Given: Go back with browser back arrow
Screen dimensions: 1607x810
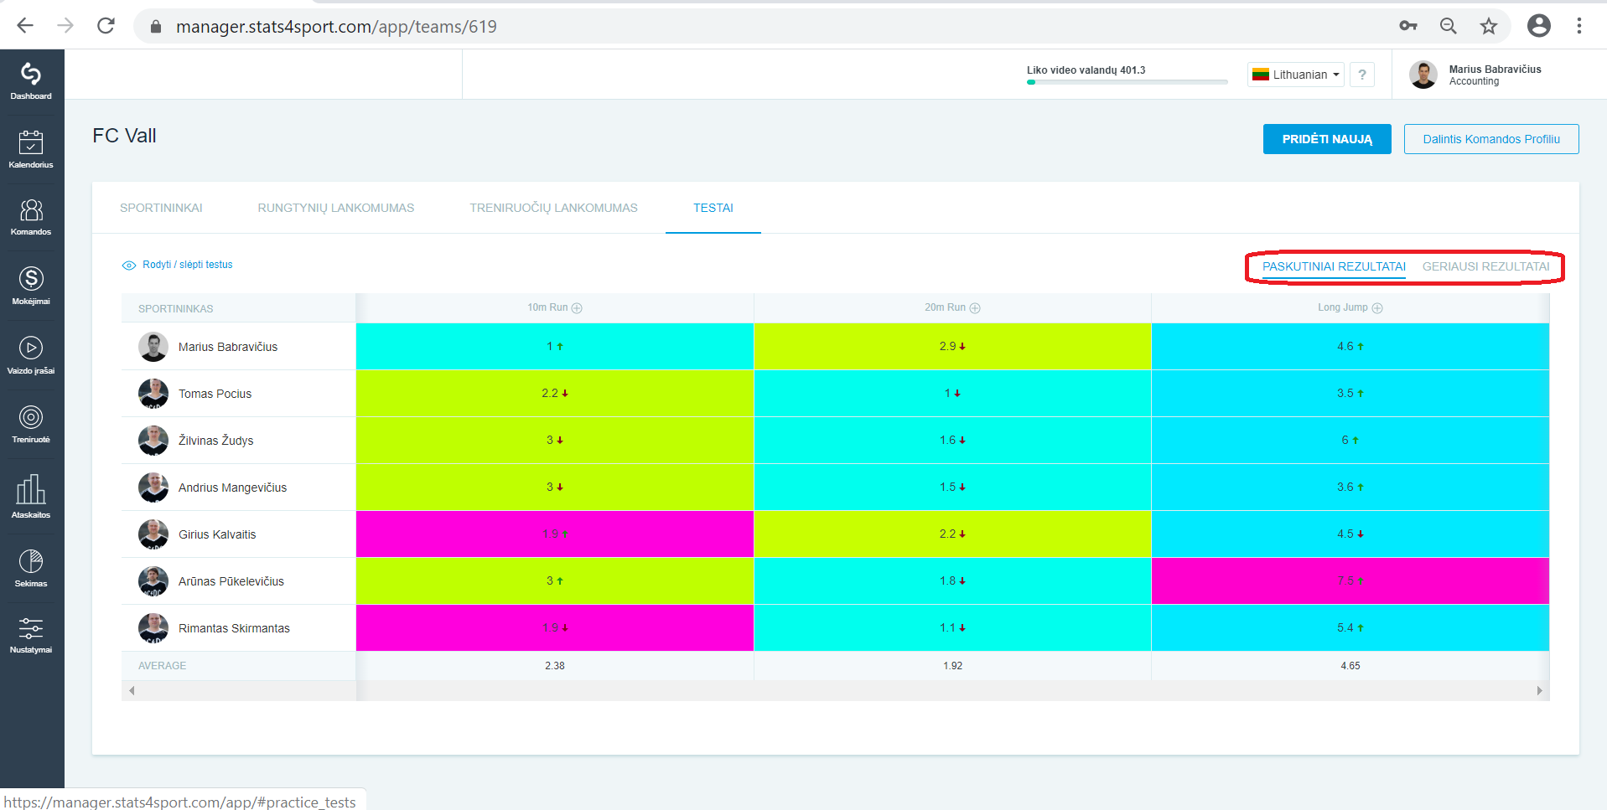Looking at the screenshot, I should point(25,26).
